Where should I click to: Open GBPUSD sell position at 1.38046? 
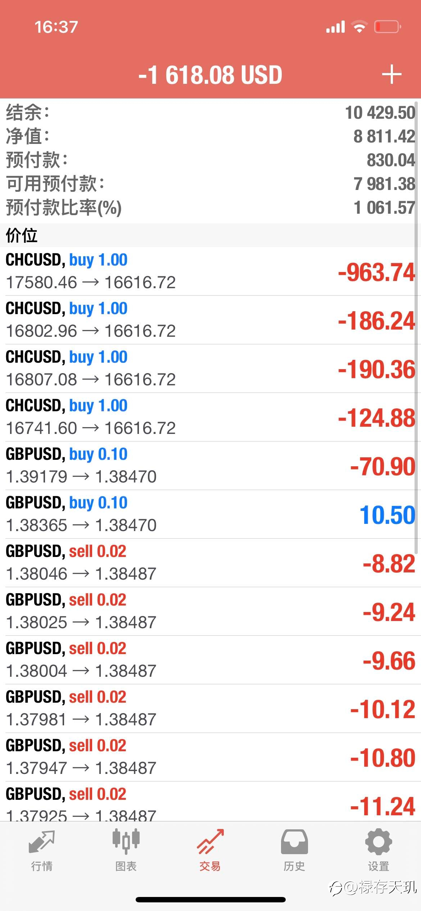tap(210, 563)
